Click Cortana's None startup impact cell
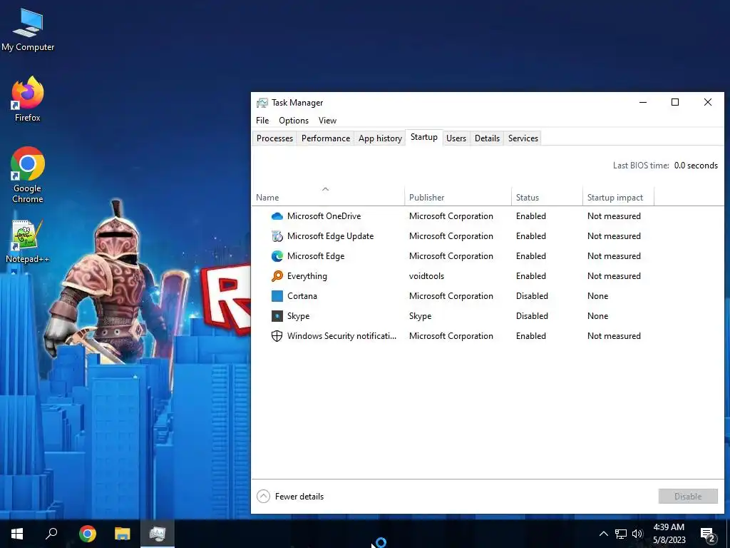This screenshot has width=730, height=548. point(598,296)
